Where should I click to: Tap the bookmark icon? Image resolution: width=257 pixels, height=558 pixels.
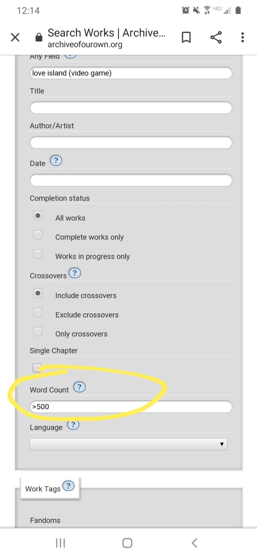186,37
